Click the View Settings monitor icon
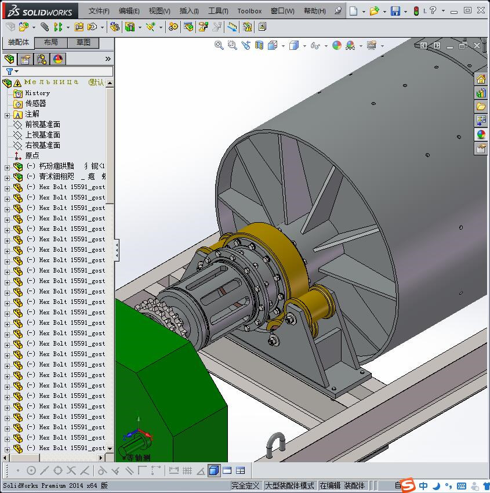The image size is (490, 493). tap(372, 46)
